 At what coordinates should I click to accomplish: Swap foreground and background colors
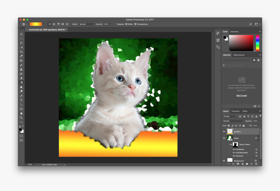23,126
